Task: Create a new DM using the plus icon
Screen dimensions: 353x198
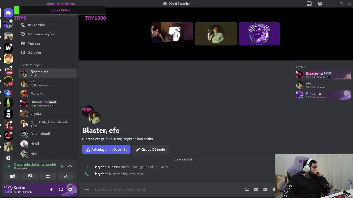Action: (x=73, y=65)
